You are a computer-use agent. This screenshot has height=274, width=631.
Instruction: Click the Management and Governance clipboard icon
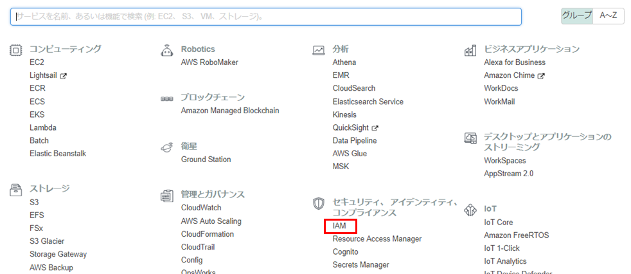coord(166,196)
